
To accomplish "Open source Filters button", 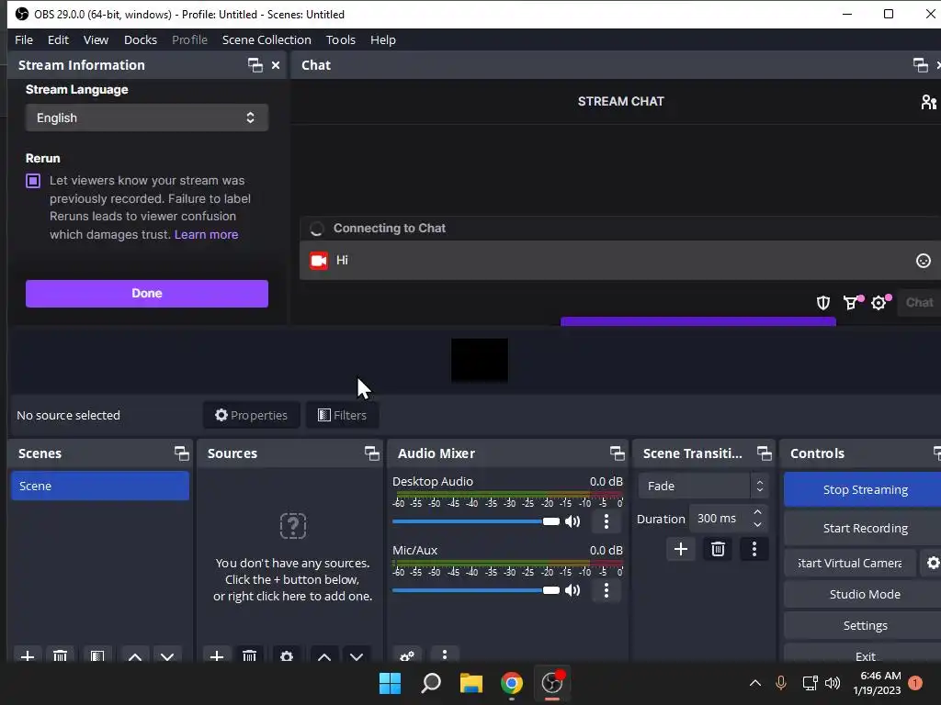I will [x=342, y=415].
